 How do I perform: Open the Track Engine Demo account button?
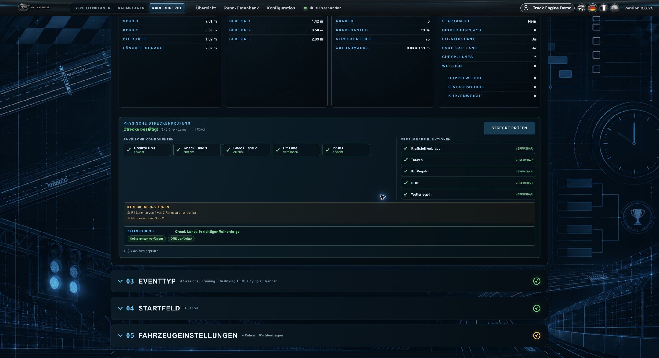(547, 8)
